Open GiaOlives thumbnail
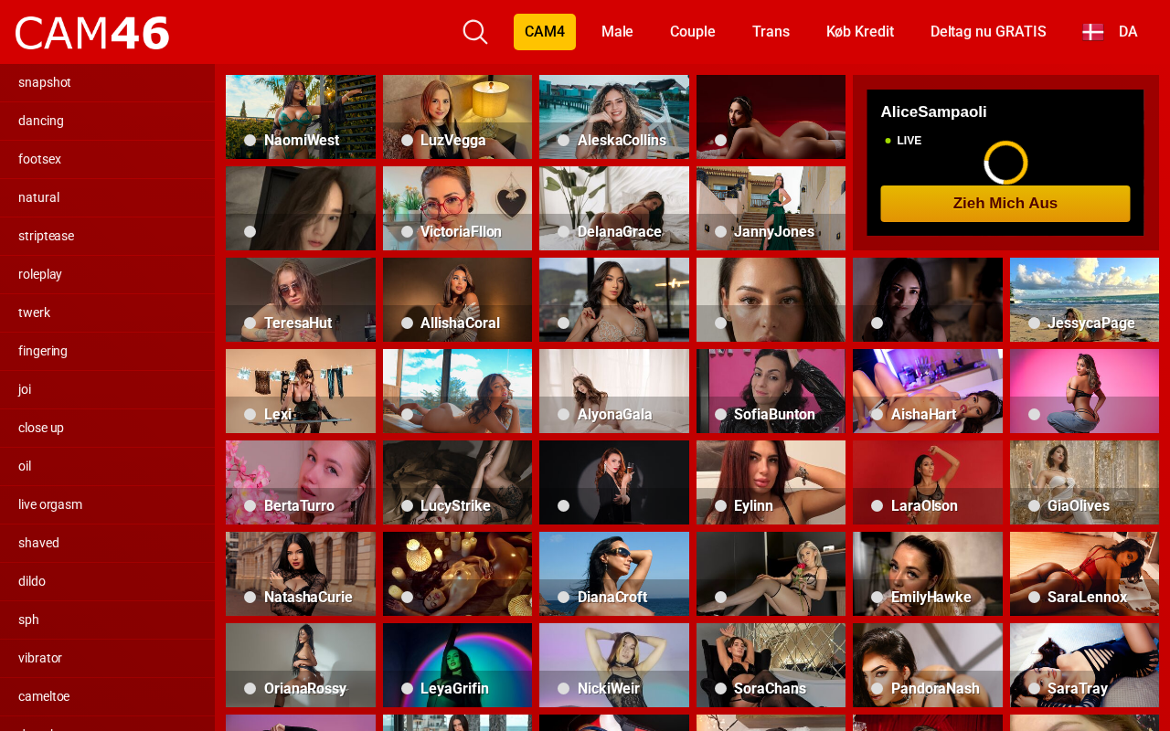The height and width of the screenshot is (731, 1170). [x=1084, y=482]
